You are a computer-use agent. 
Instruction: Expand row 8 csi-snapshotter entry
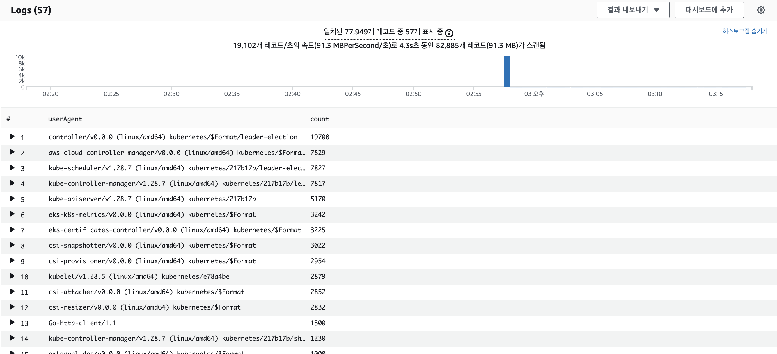pyautogui.click(x=12, y=245)
